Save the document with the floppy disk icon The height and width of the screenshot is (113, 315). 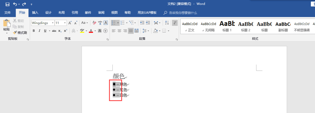[x=7, y=4]
